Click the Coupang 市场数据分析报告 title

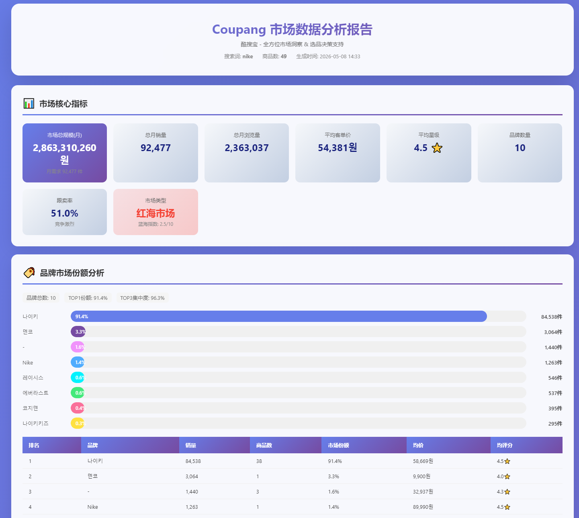click(x=292, y=29)
